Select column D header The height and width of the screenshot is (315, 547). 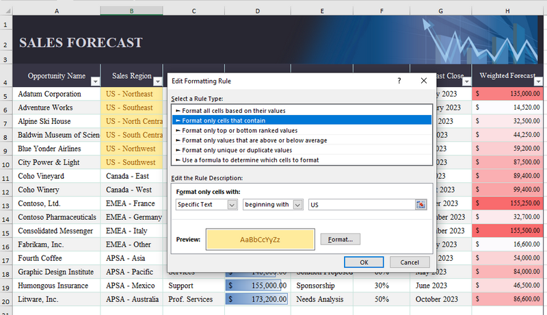258,11
